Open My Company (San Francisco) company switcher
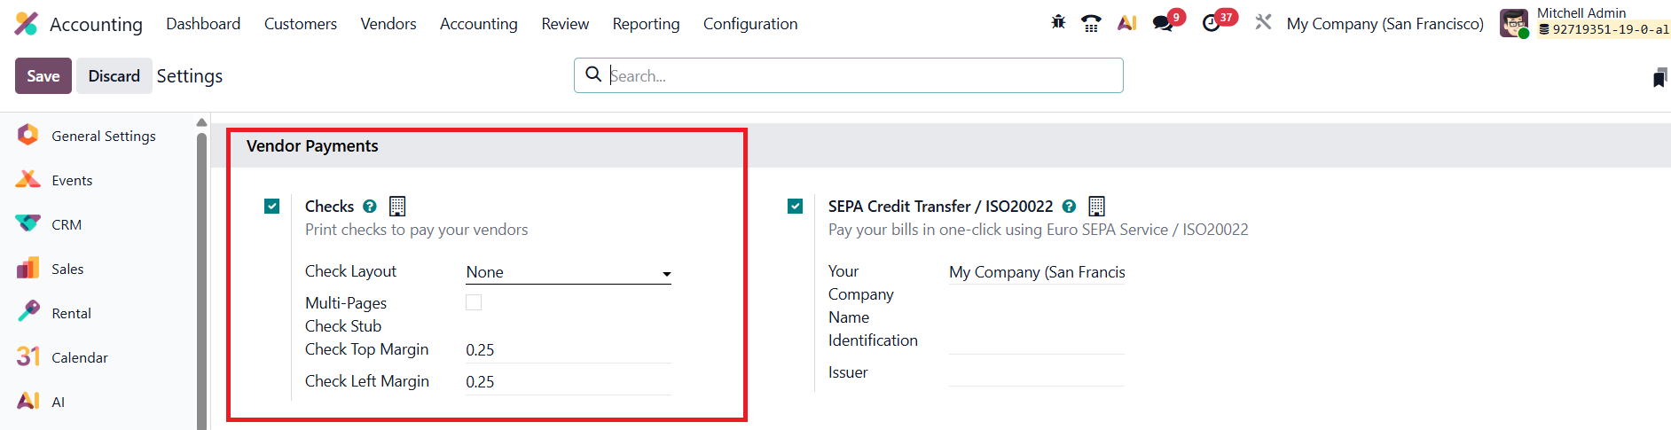1671x430 pixels. (1385, 24)
